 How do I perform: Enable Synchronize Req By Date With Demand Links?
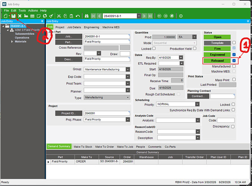(233, 110)
